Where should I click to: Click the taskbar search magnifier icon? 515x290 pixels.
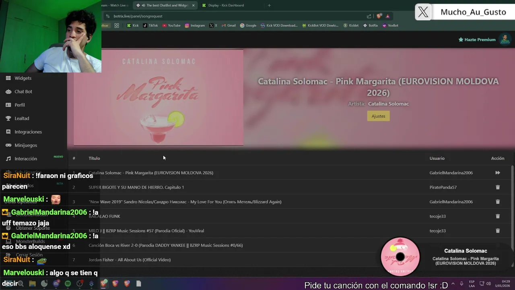[x=21, y=284]
